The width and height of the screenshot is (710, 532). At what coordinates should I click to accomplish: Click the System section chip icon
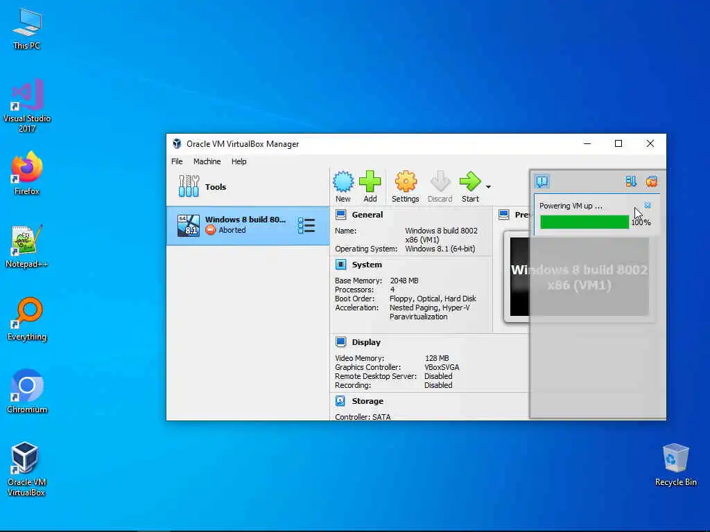[x=341, y=264]
